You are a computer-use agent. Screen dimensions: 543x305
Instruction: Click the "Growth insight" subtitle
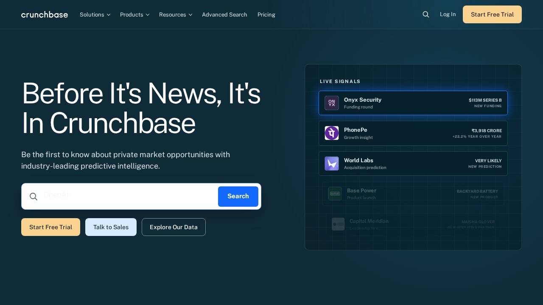pos(358,138)
